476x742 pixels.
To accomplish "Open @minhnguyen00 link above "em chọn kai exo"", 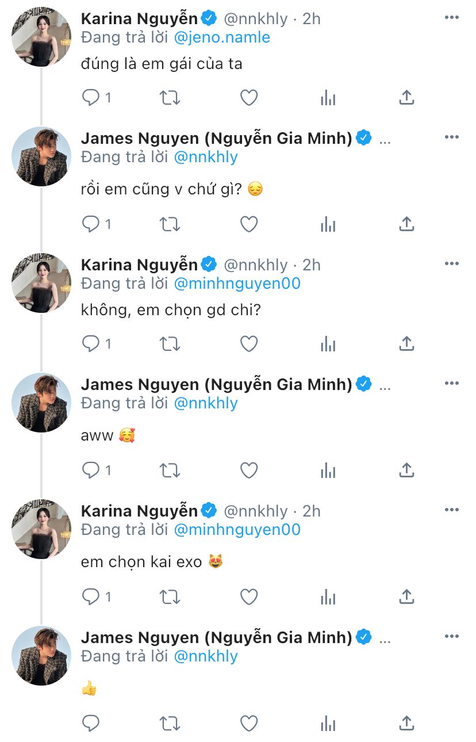I will pyautogui.click(x=237, y=530).
